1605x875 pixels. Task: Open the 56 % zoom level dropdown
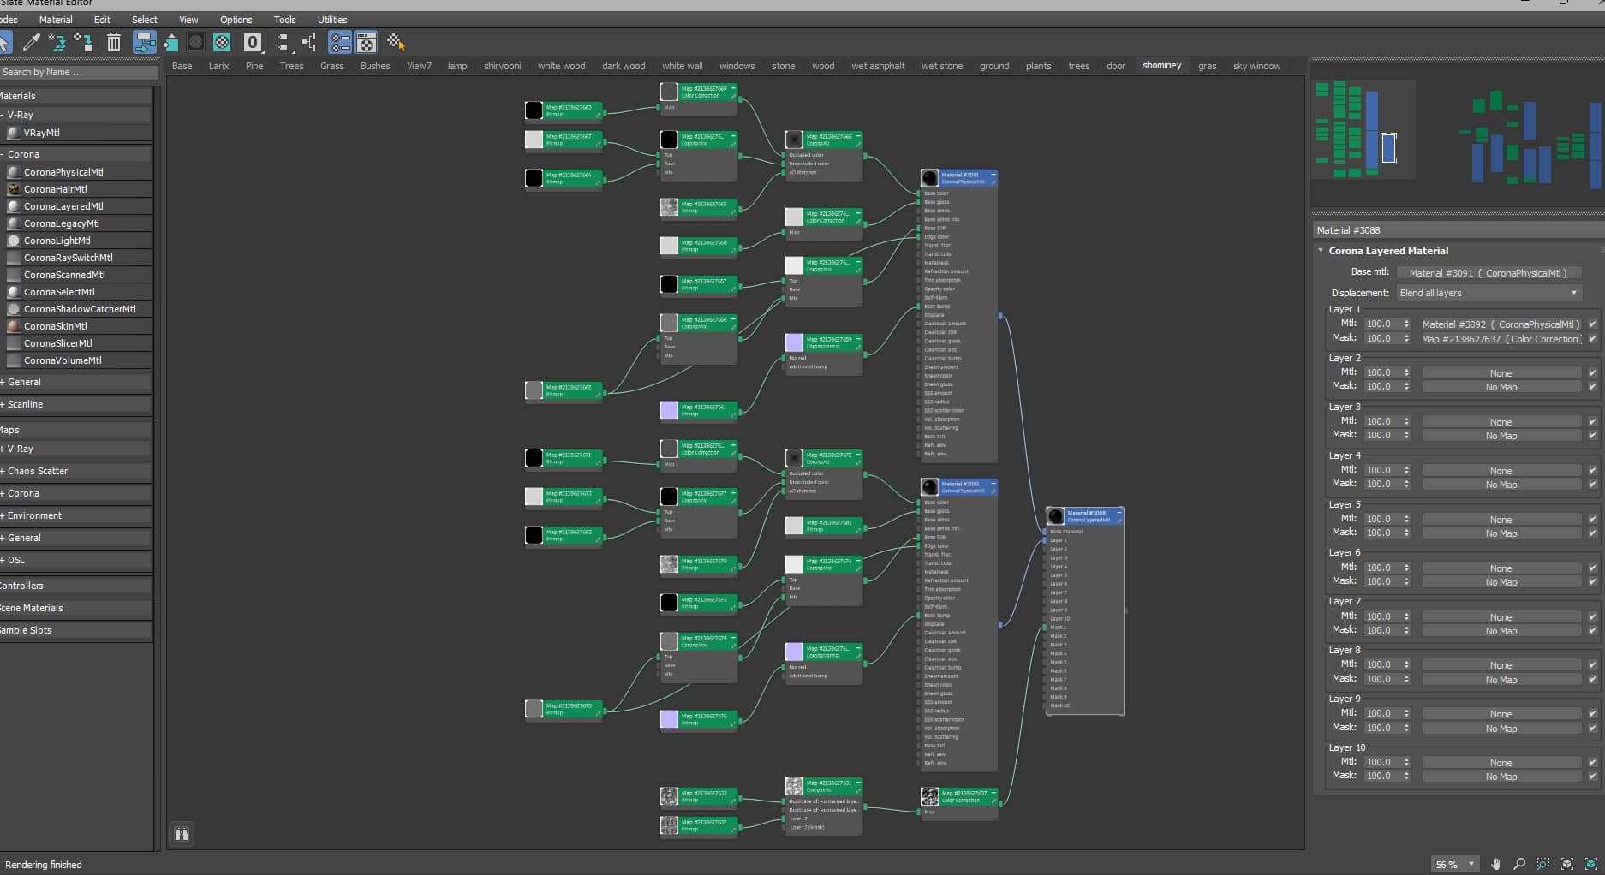(x=1455, y=864)
